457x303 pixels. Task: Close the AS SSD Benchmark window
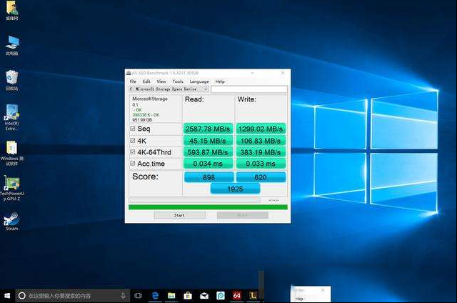[x=283, y=73]
